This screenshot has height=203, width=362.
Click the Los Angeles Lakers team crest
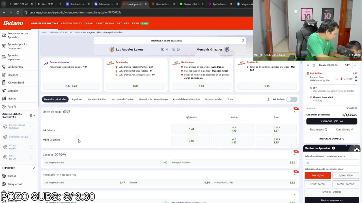tap(112, 49)
